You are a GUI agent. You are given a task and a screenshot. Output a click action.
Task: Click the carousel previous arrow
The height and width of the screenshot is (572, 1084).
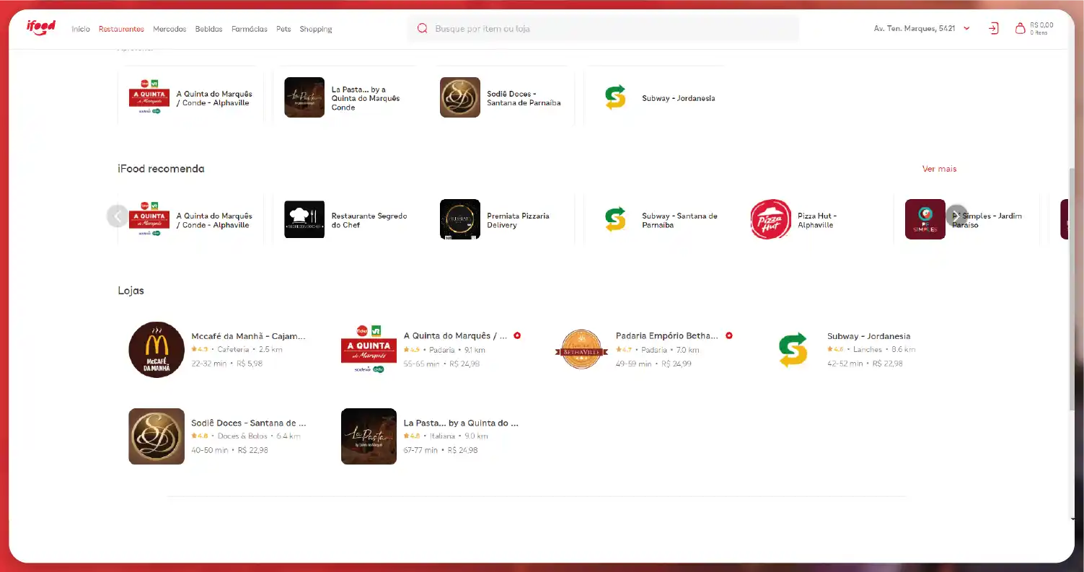pos(118,216)
